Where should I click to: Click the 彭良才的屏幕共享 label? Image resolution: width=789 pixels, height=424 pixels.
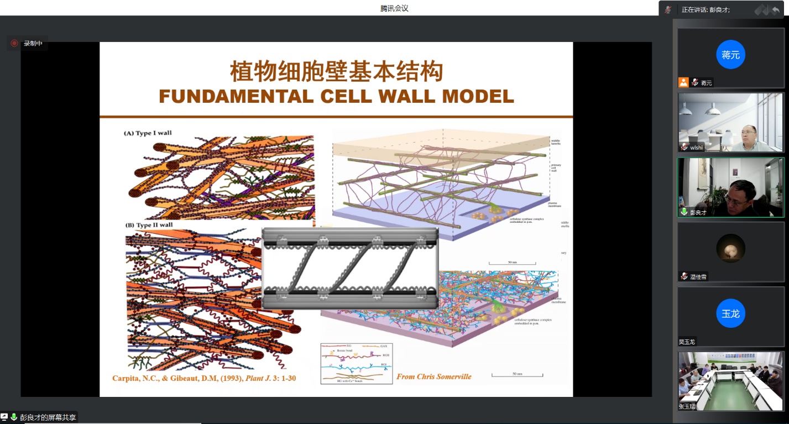point(48,417)
